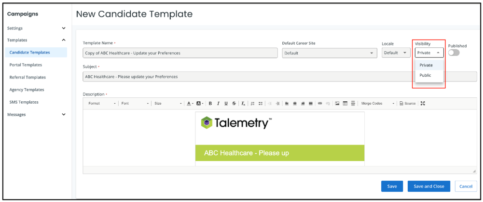This screenshot has width=483, height=202.
Task: Open Portal Templates in sidebar
Action: [26, 65]
